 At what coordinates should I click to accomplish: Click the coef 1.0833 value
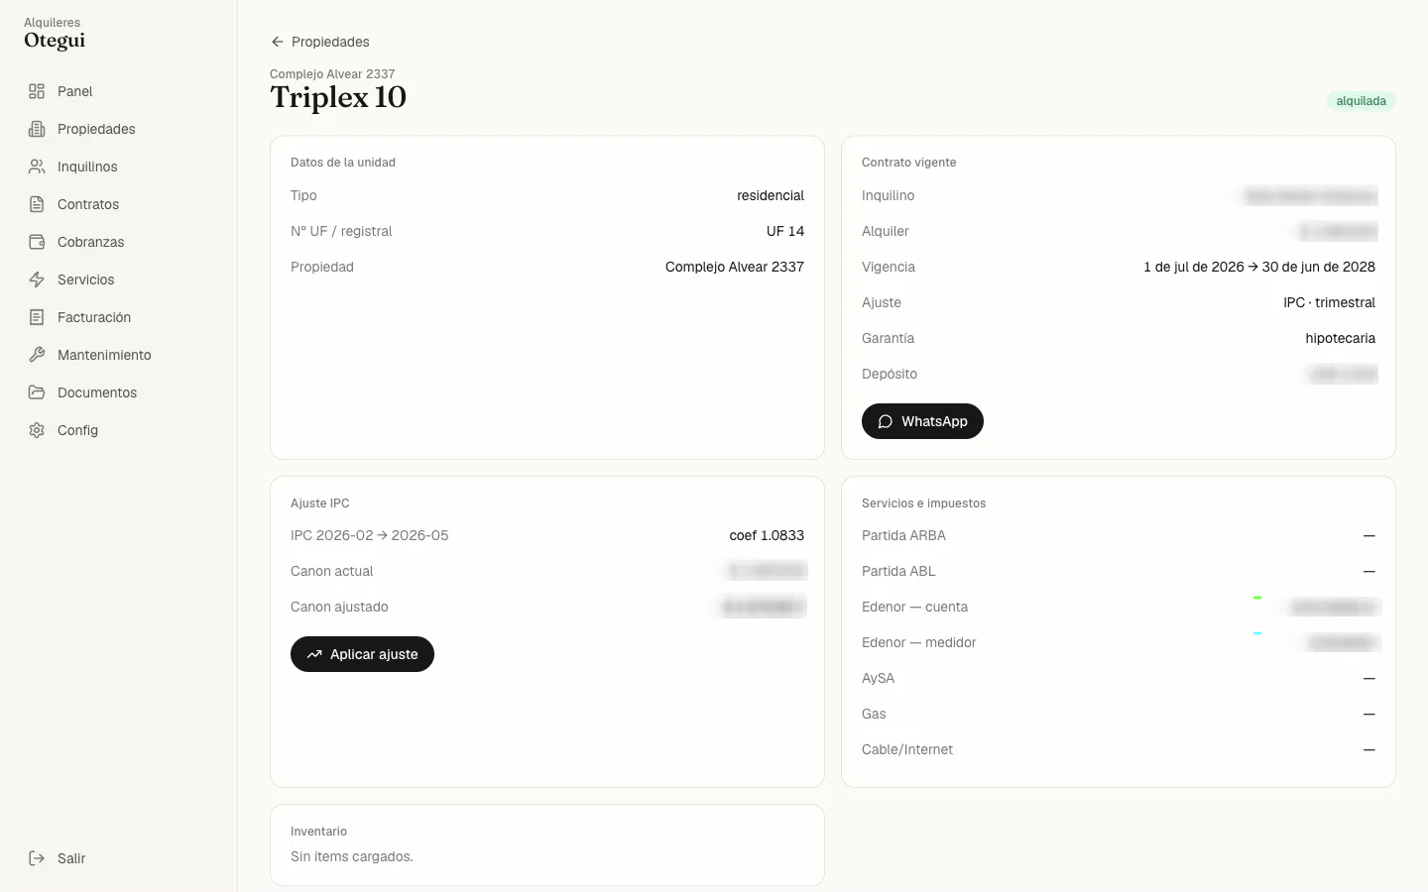point(767,535)
